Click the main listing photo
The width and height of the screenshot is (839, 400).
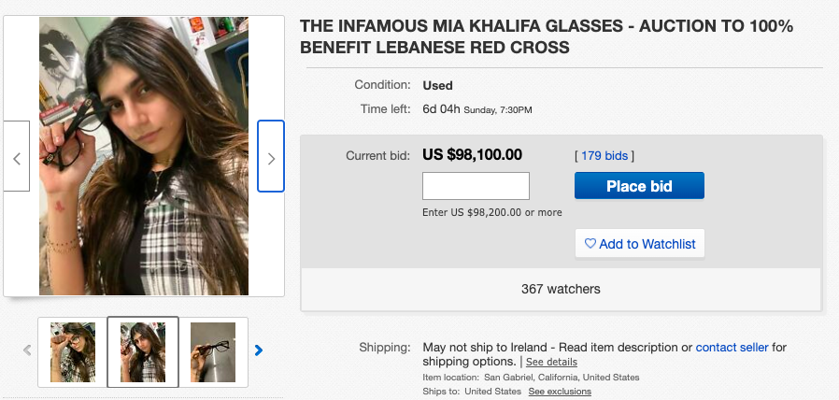pyautogui.click(x=143, y=156)
